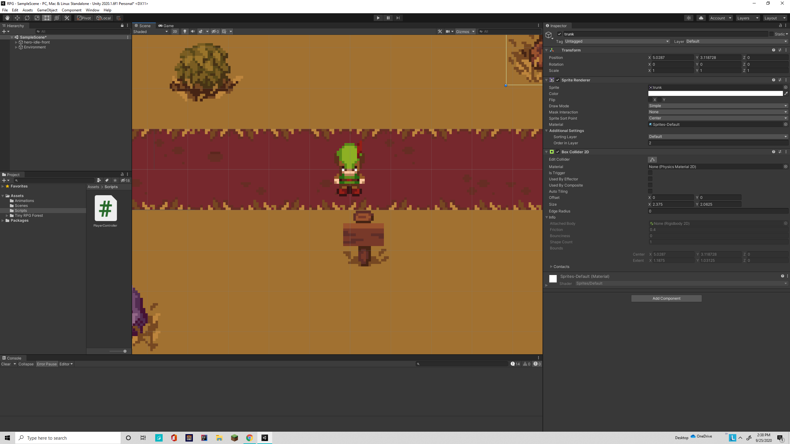The image size is (790, 444).
Task: Enable Used By Composite checkbox
Action: click(650, 185)
